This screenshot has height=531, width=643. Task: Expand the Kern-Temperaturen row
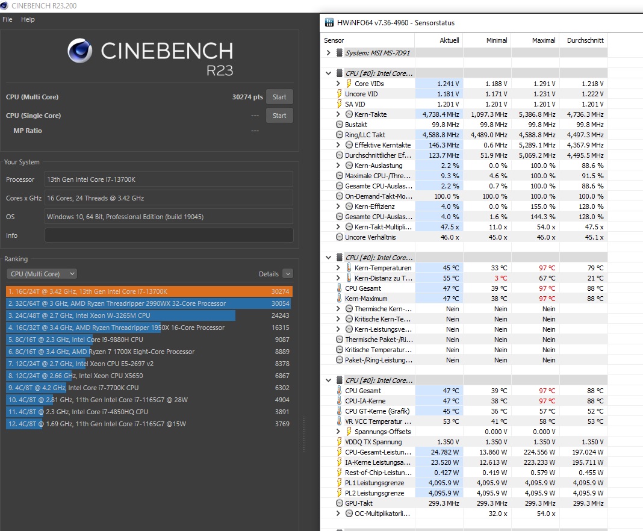point(338,268)
